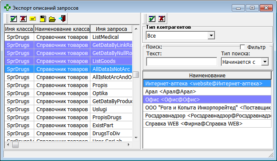The height and width of the screenshot is (161, 277).
Task: Select the AllDataIsNotArc query row
Action: click(68, 69)
